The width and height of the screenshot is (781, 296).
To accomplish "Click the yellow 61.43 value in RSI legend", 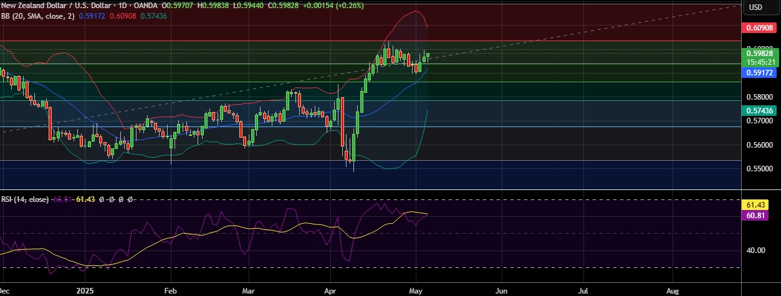I will (84, 199).
